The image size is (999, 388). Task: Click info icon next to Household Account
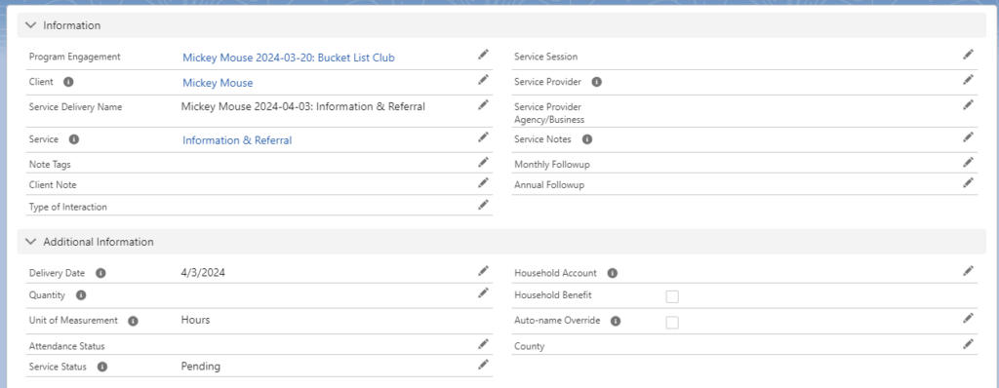point(613,273)
